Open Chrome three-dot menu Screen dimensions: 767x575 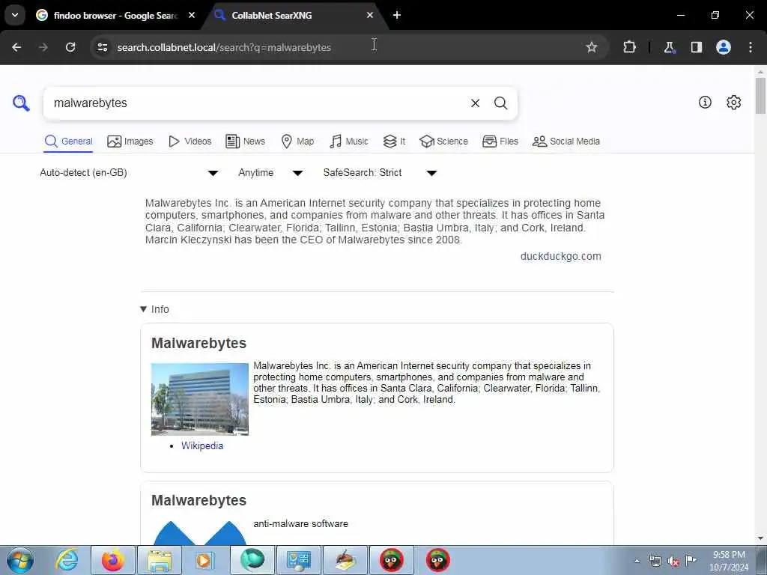[x=751, y=47]
